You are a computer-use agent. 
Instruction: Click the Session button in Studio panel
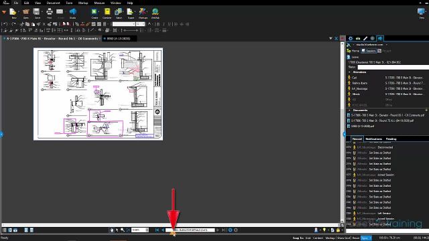coord(369,51)
